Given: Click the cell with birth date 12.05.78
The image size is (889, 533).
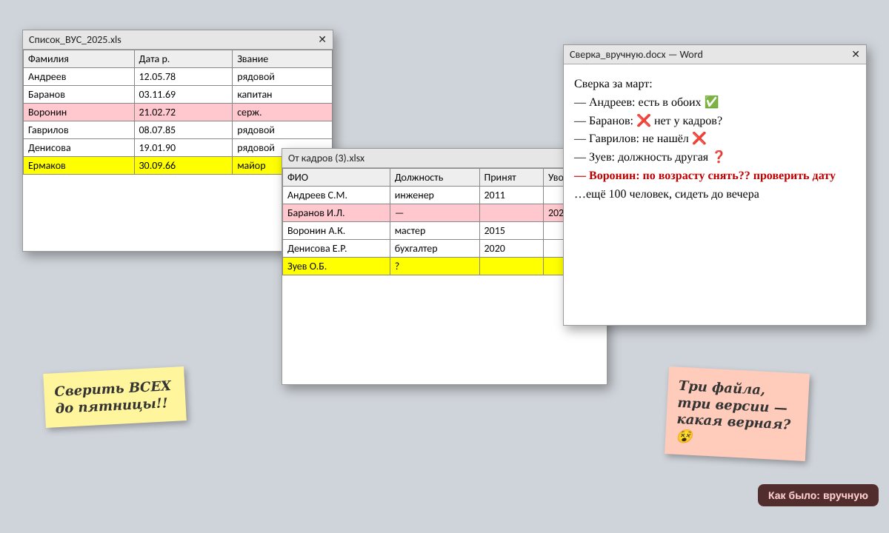Looking at the screenshot, I should tap(184, 77).
